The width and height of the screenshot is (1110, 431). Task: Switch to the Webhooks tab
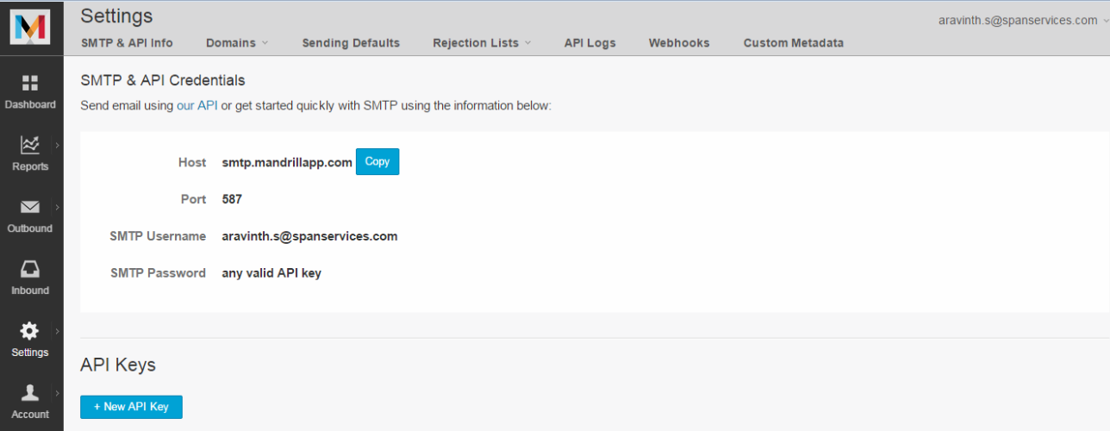pos(679,42)
